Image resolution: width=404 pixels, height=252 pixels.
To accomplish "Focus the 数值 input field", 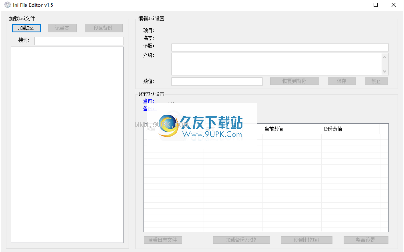I will click(x=217, y=81).
